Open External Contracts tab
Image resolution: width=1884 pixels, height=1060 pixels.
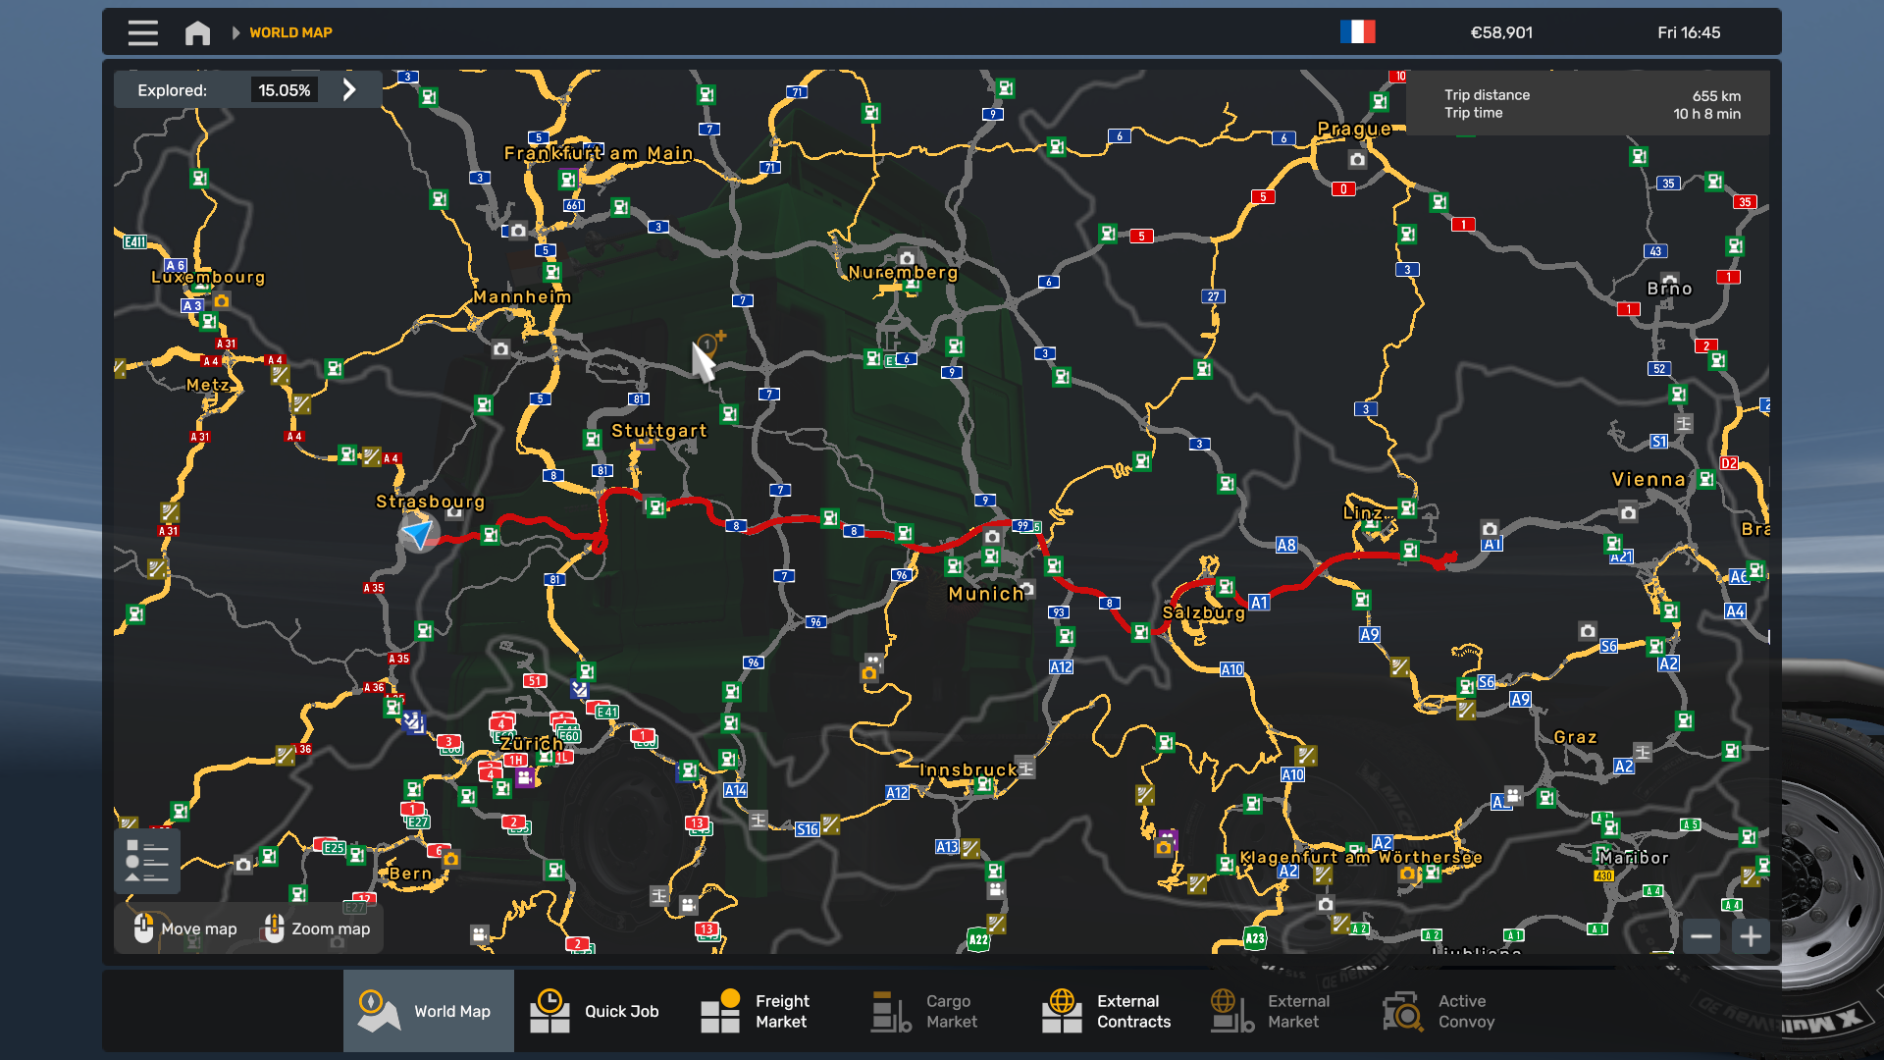click(1111, 1011)
